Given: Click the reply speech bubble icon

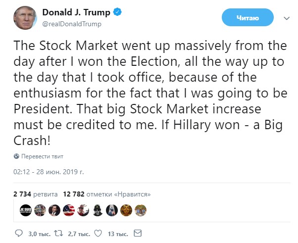Looking at the screenshot, I should (x=19, y=233).
